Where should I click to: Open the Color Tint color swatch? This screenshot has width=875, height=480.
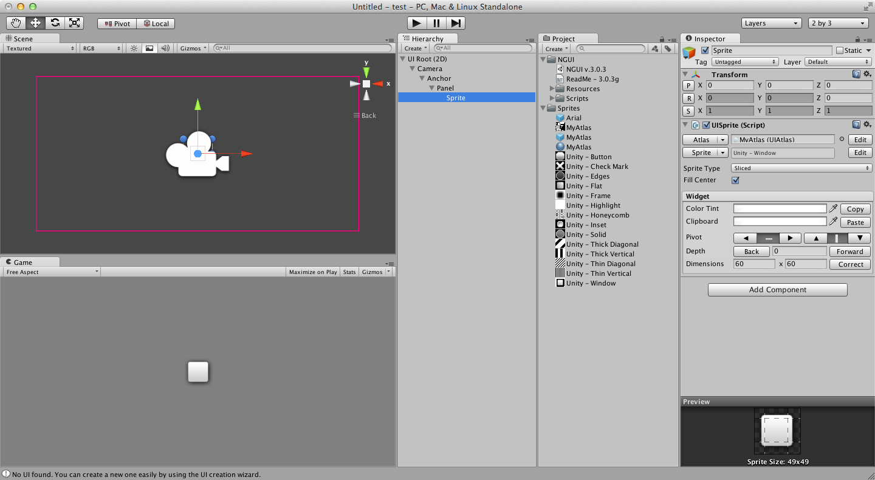click(780, 208)
